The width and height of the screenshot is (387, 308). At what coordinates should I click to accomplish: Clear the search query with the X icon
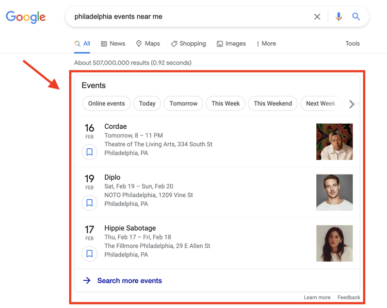tap(317, 17)
